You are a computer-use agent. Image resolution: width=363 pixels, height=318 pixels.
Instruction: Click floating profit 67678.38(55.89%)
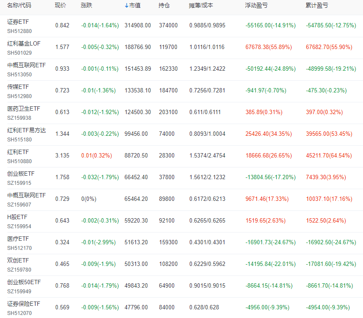pyautogui.click(x=269, y=47)
